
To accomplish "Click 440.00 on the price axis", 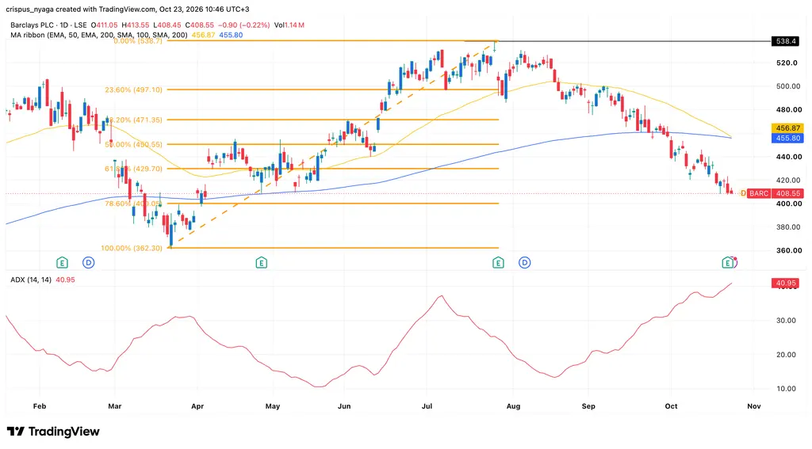I will [x=788, y=157].
